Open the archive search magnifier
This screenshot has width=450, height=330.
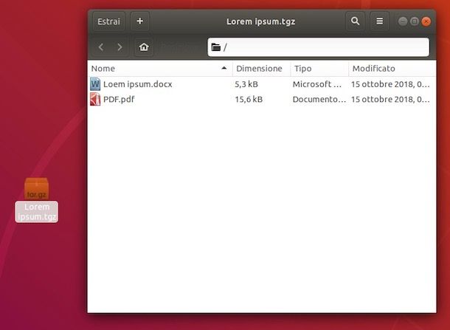point(355,21)
